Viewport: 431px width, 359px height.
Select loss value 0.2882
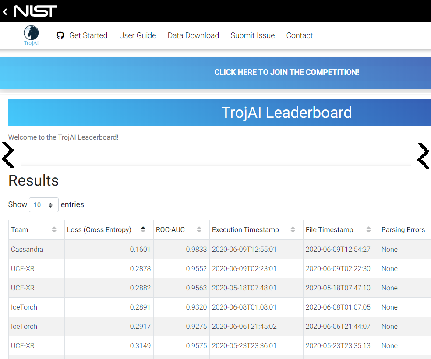click(140, 288)
